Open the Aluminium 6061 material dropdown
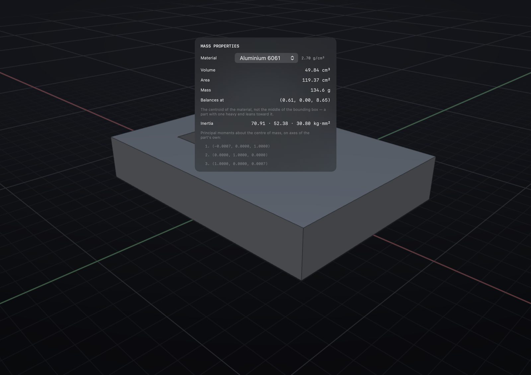 pyautogui.click(x=266, y=58)
